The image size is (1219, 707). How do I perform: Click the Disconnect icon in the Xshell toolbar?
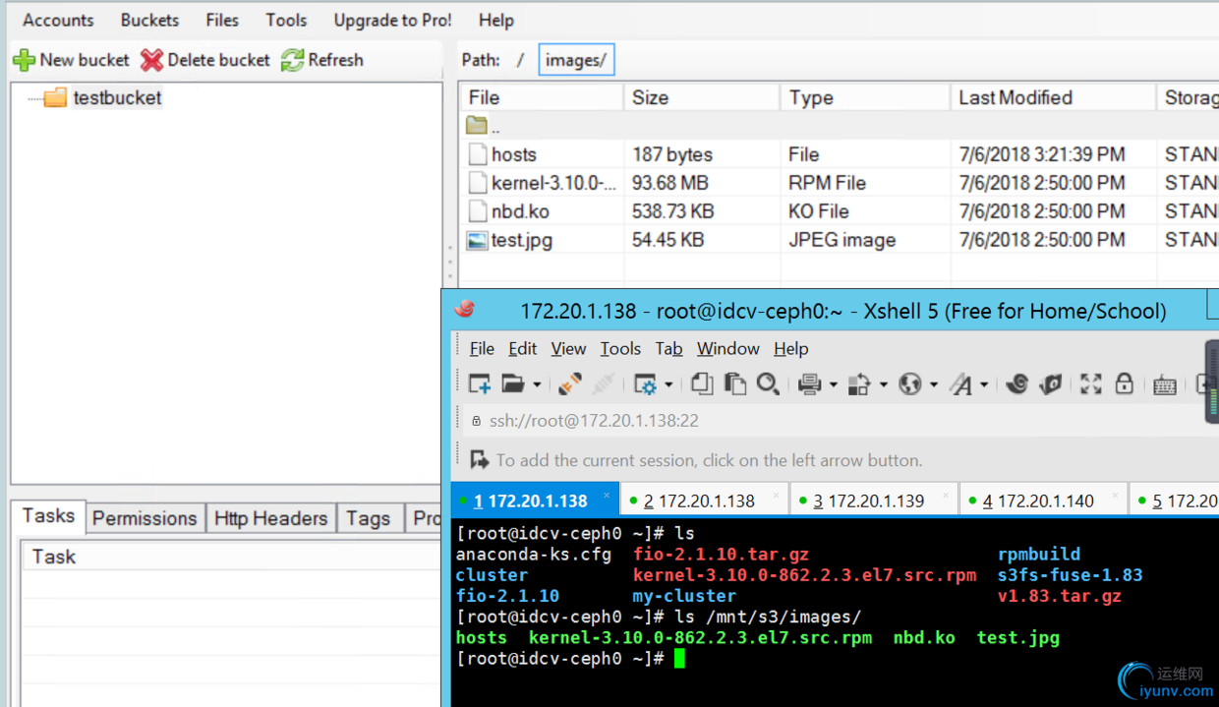[603, 384]
